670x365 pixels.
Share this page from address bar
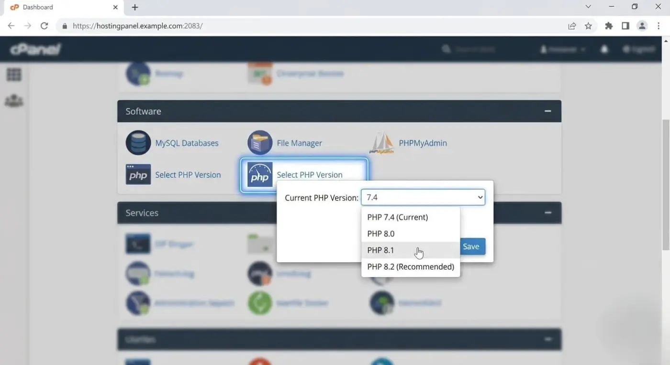[572, 26]
